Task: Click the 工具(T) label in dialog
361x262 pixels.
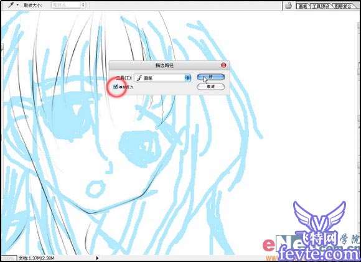Action: [124, 78]
